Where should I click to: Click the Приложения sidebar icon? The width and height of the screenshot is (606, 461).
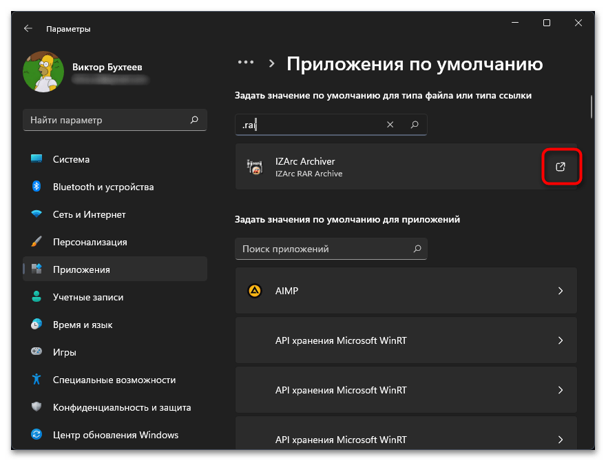tap(36, 269)
